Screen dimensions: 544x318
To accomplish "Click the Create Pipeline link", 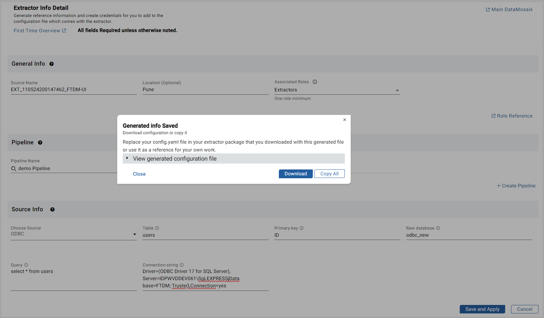I will 516,186.
